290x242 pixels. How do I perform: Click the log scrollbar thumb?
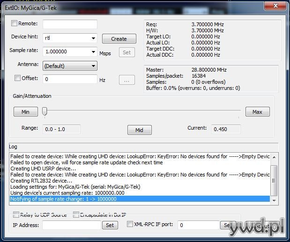click(x=274, y=181)
